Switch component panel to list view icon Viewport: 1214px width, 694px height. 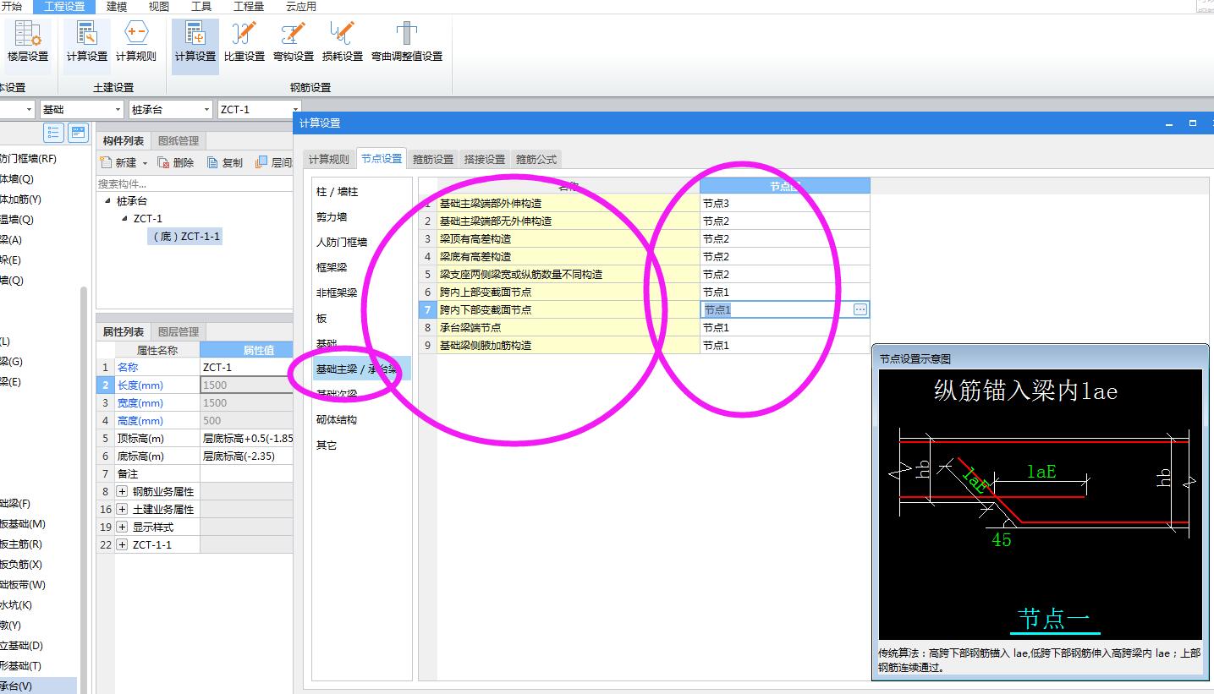point(54,133)
